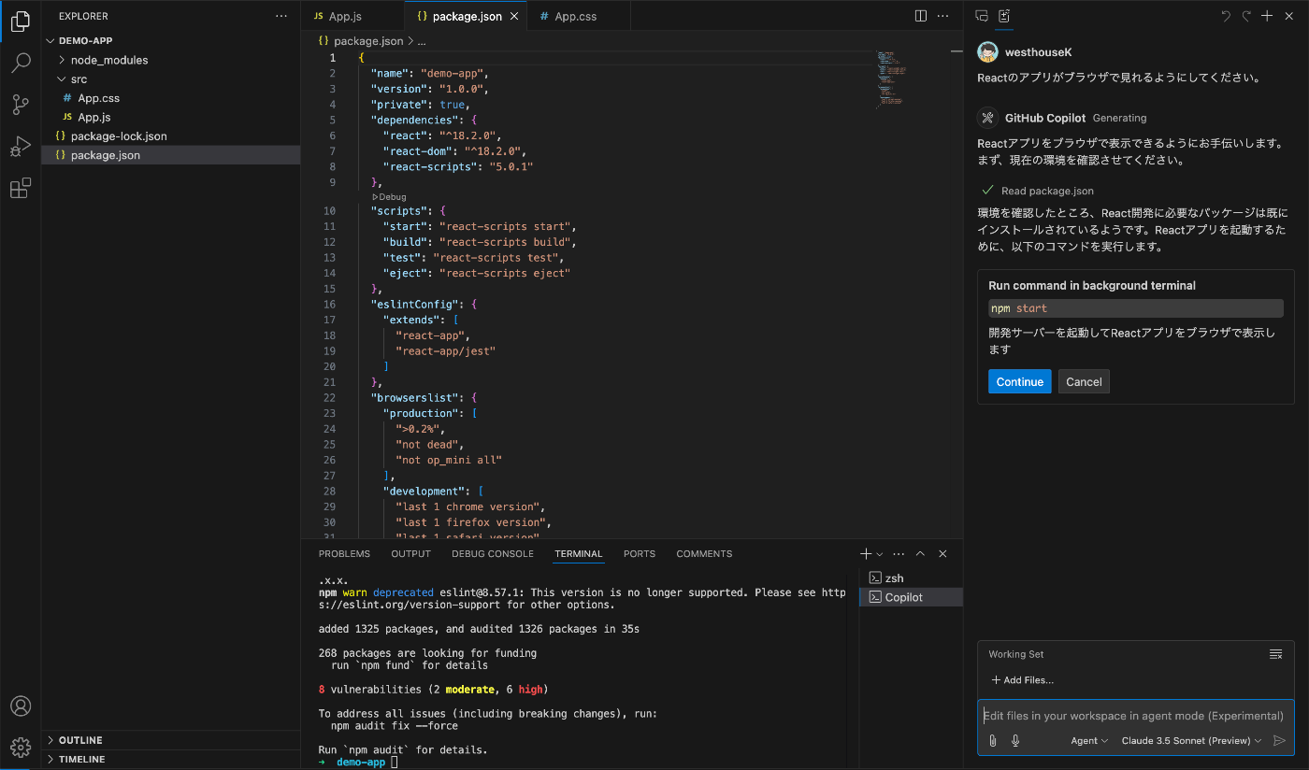
Task: Switch to Copilot Edits view icon
Action: point(1004,16)
